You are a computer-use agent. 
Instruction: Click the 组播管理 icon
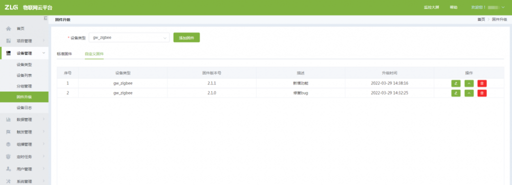[8, 144]
